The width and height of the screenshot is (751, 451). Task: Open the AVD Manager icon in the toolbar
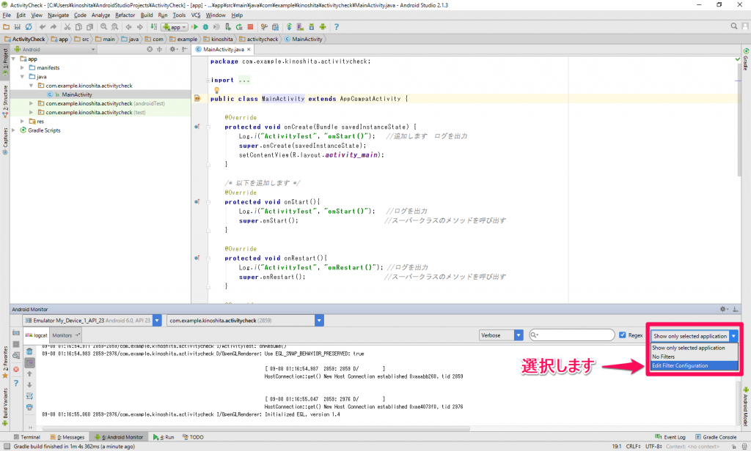(x=300, y=26)
